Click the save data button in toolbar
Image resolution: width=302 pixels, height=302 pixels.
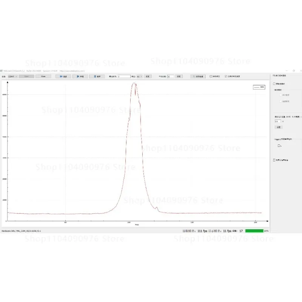point(198,77)
